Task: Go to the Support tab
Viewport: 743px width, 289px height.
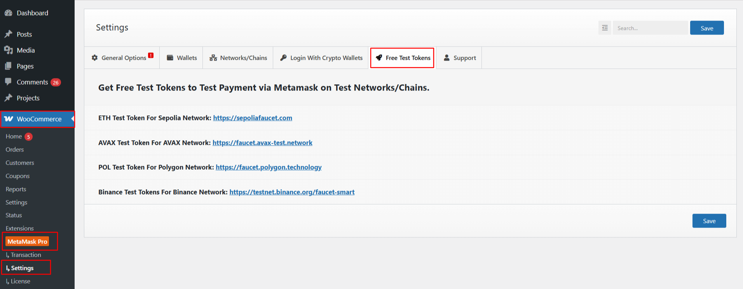Action: pyautogui.click(x=459, y=58)
